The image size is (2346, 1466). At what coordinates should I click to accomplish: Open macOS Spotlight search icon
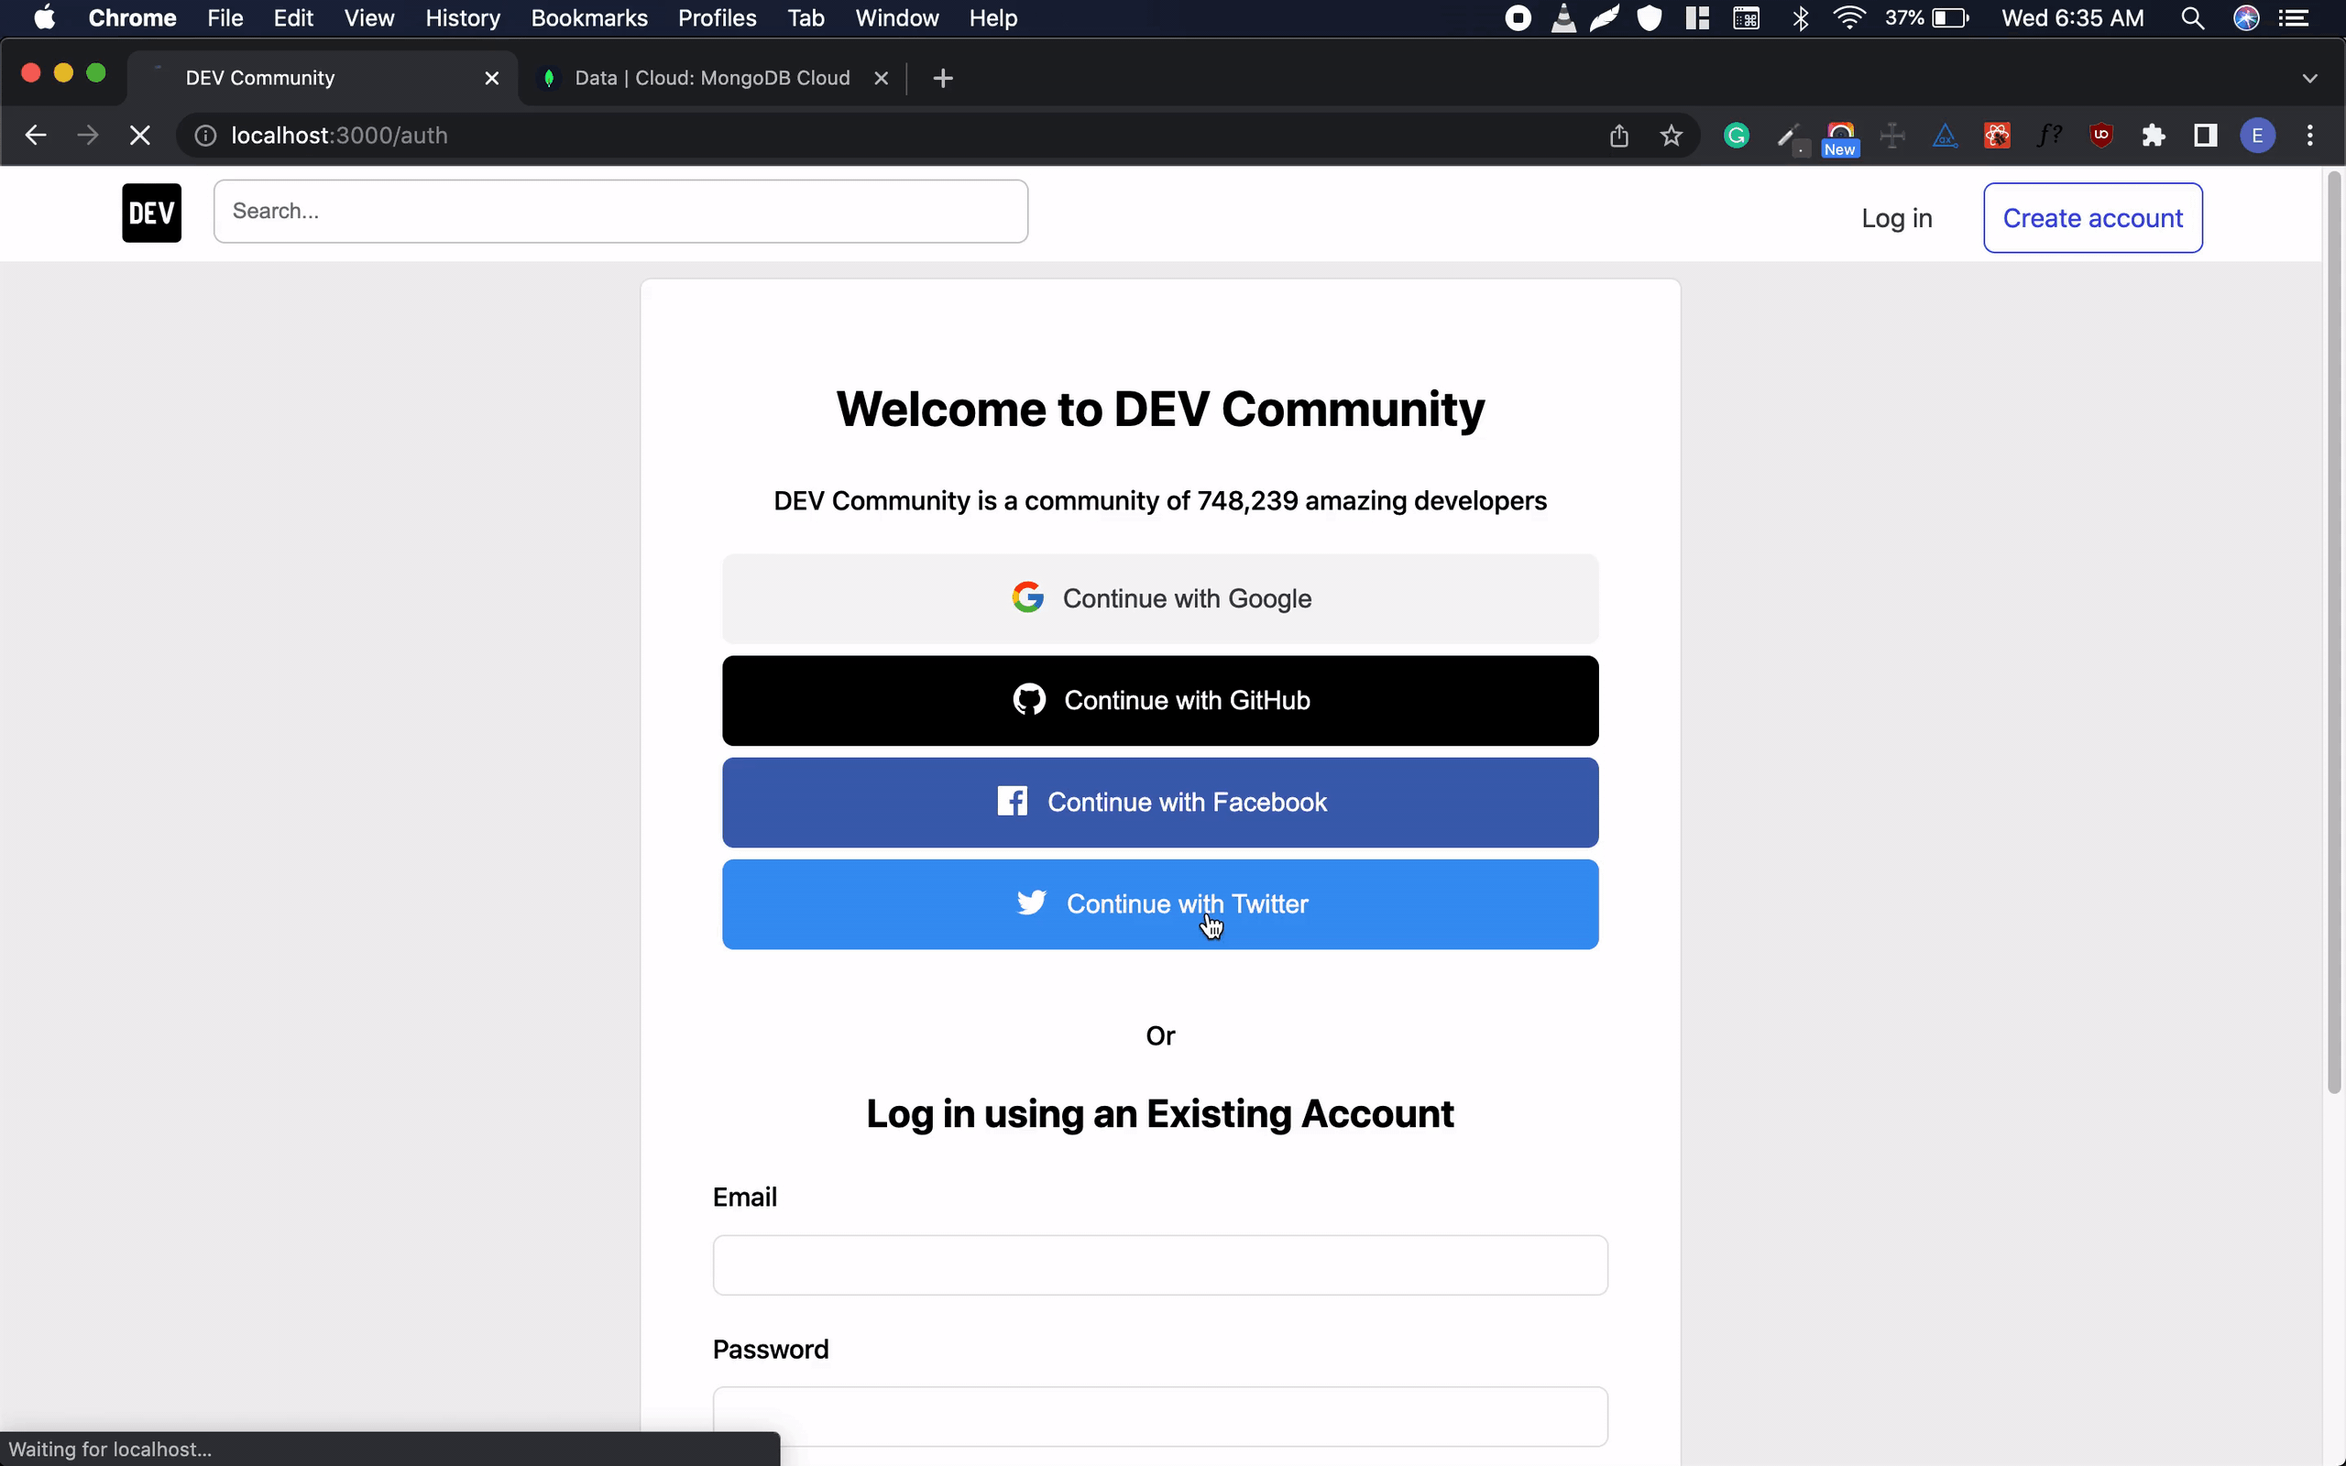tap(2192, 18)
